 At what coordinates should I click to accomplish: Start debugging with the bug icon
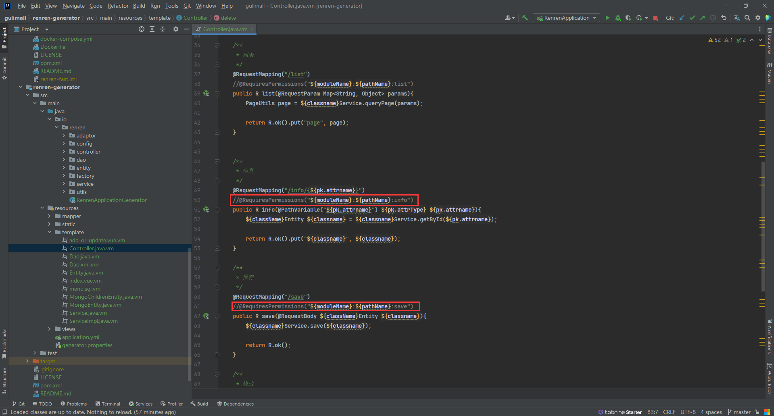tap(618, 18)
